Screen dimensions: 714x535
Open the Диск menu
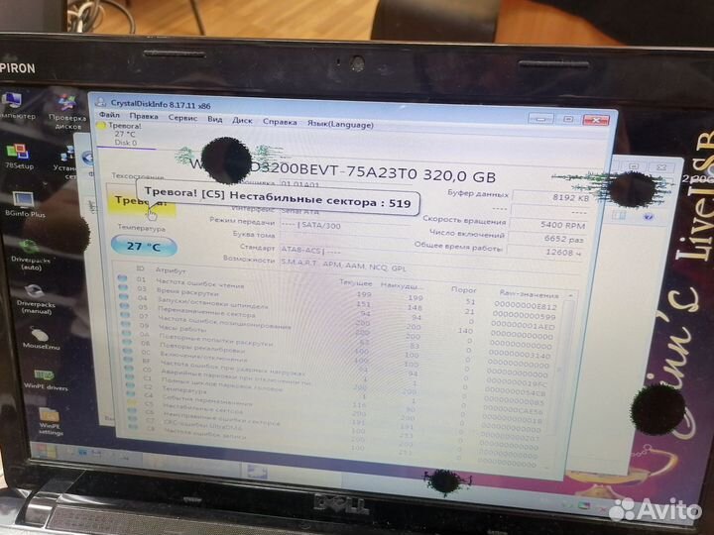(242, 120)
